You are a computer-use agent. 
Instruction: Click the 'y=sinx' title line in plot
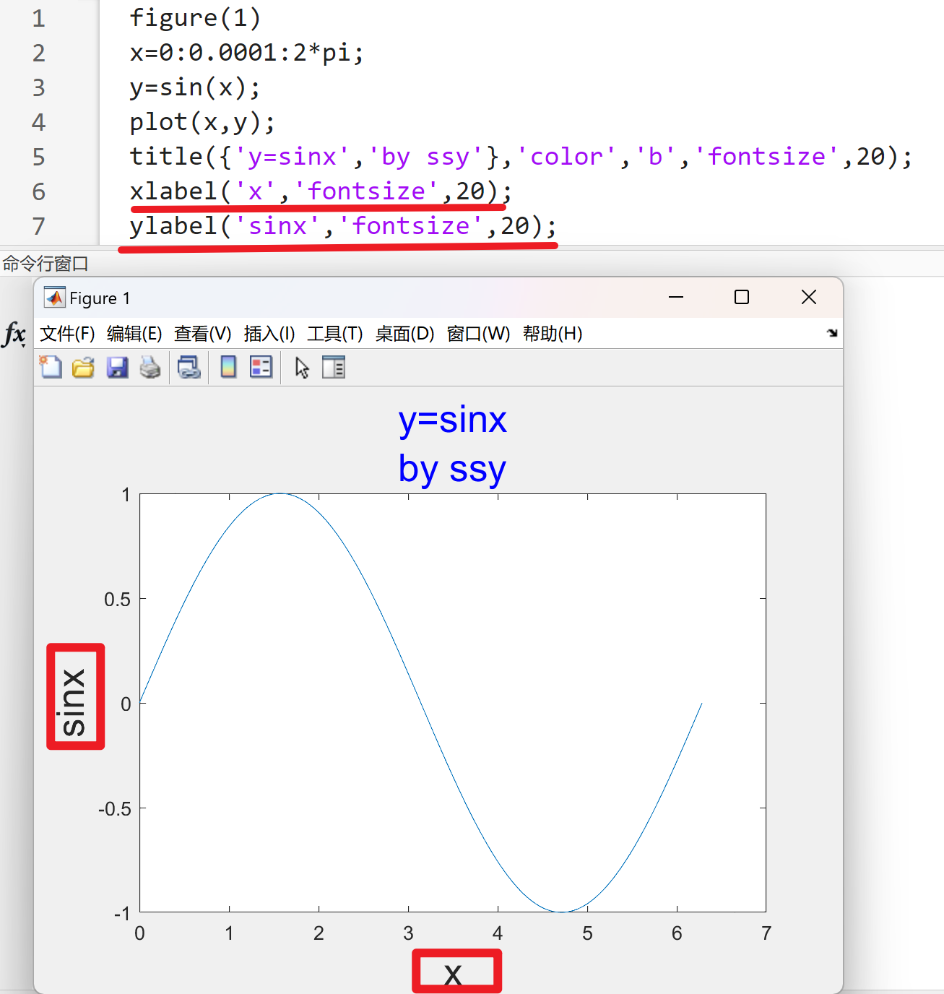click(453, 420)
